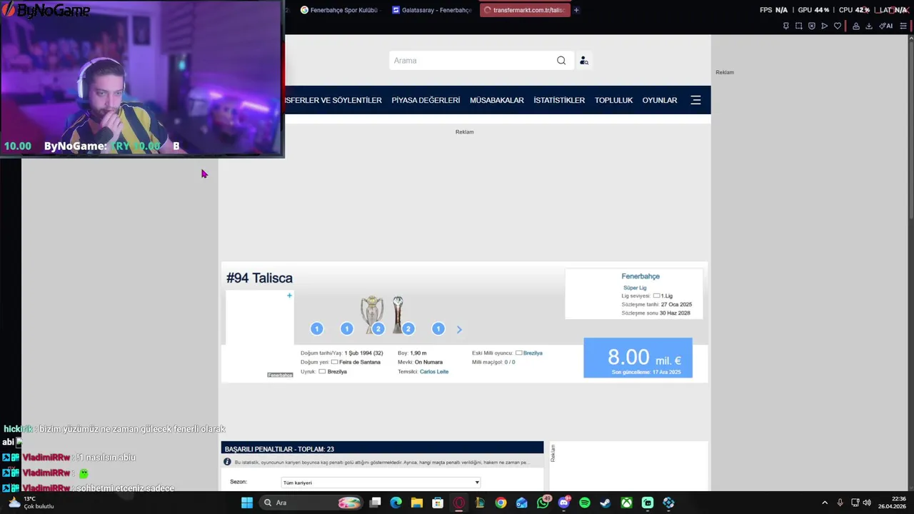Open the Süper Lig league link
The image size is (914, 514).
coord(635,288)
